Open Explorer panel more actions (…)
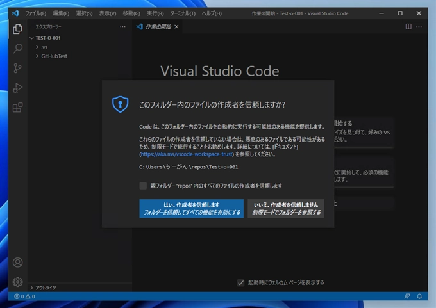 click(122, 27)
